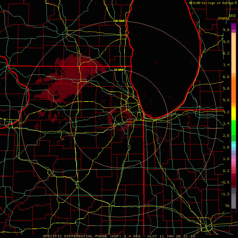Click the NEXLAB-College of DuPage credit text
Screen dimensions: 238x238
(x=211, y=3)
